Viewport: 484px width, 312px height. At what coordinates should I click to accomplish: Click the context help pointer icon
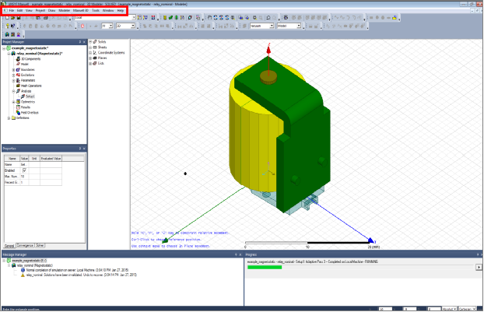click(x=13, y=26)
